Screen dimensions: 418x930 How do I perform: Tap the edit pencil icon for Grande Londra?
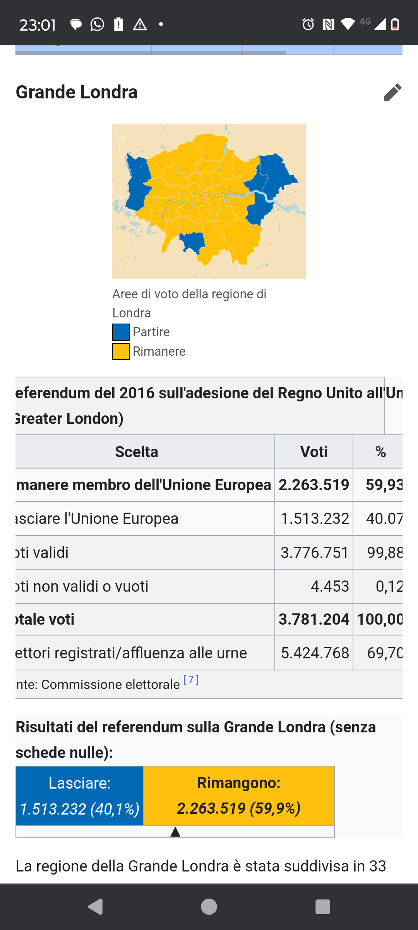tap(392, 92)
